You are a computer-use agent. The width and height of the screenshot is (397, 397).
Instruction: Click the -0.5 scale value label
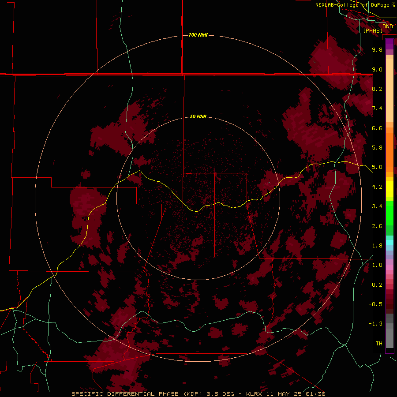coord(375,304)
